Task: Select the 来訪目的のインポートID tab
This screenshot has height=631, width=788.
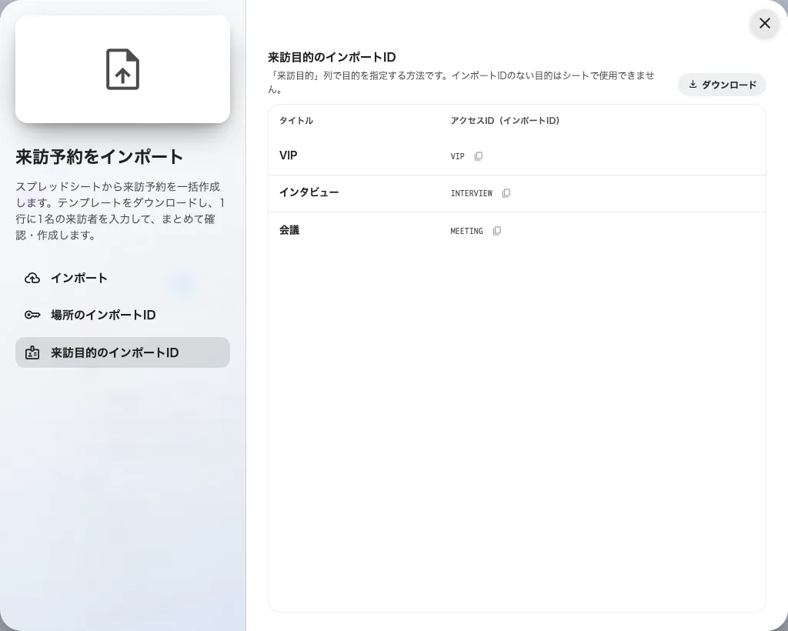Action: (x=122, y=352)
